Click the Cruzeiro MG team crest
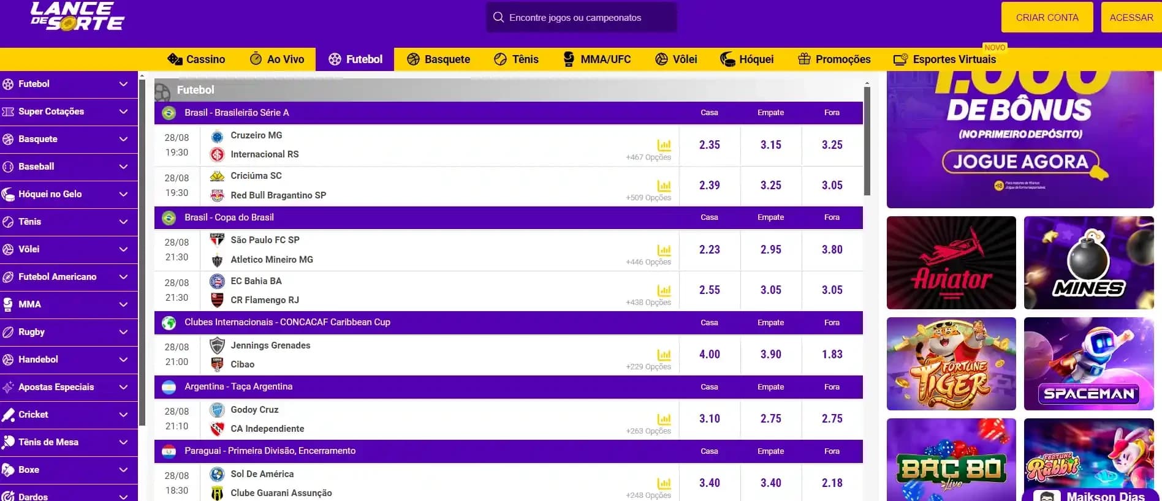Viewport: 1162px width, 501px height. pyautogui.click(x=217, y=136)
